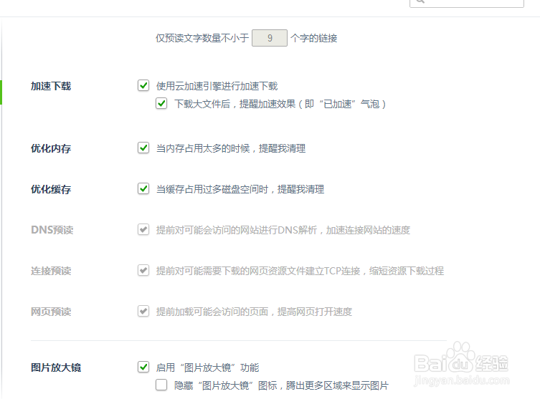Click the 网页预读 section label
Viewport: 540px width, 399px height.
click(51, 312)
